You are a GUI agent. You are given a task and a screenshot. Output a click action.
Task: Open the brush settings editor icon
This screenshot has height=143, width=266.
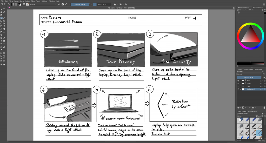24,4
